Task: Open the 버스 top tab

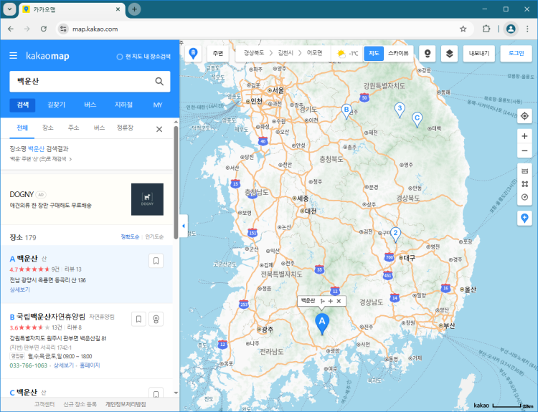Action: [90, 105]
